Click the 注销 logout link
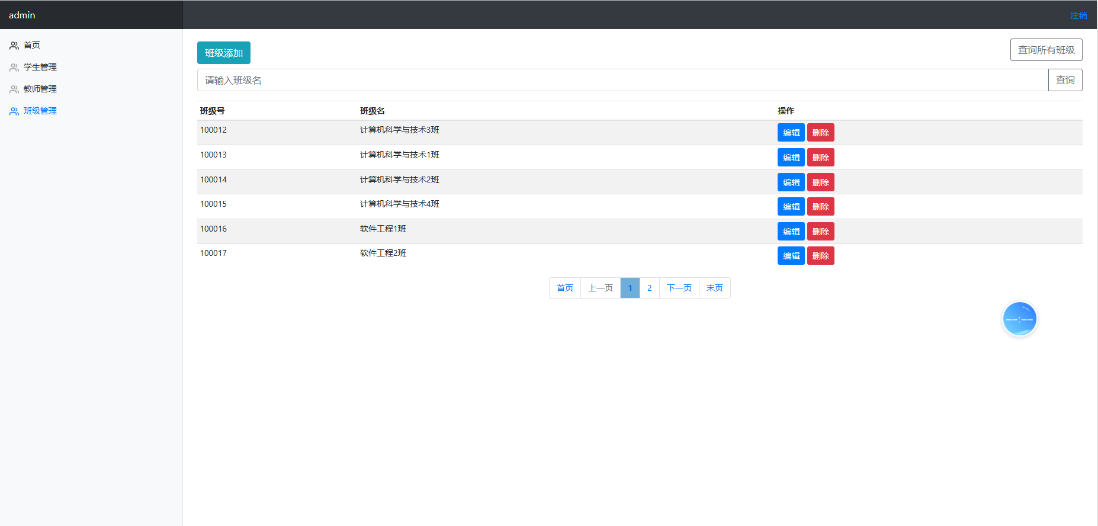 1078,15
